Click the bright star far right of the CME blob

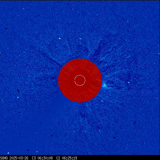point(129,82)
